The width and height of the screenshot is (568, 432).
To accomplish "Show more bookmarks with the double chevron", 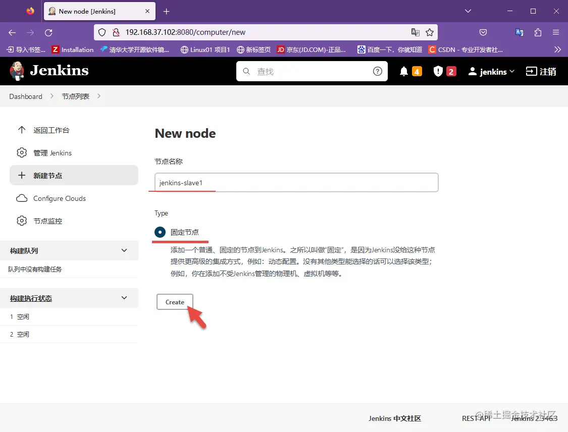I will pos(557,49).
